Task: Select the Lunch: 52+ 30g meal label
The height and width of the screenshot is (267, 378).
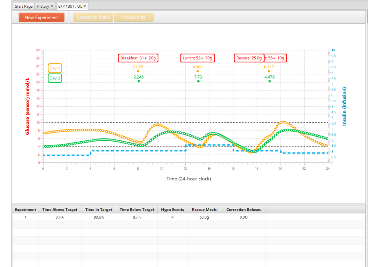Action: click(x=198, y=58)
